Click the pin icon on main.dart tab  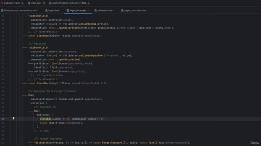[x=44, y=3]
